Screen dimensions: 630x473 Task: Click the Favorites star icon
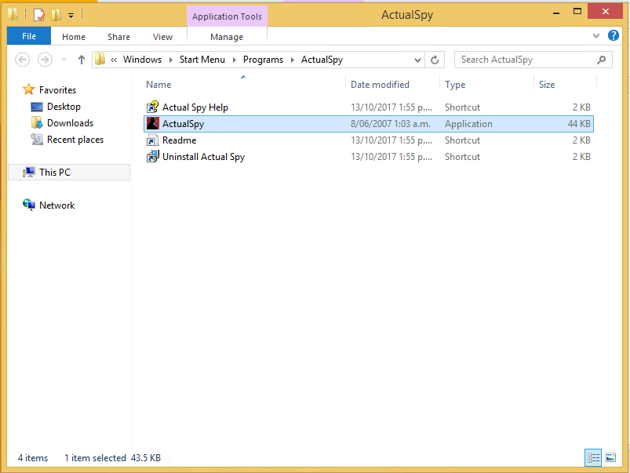tap(28, 89)
